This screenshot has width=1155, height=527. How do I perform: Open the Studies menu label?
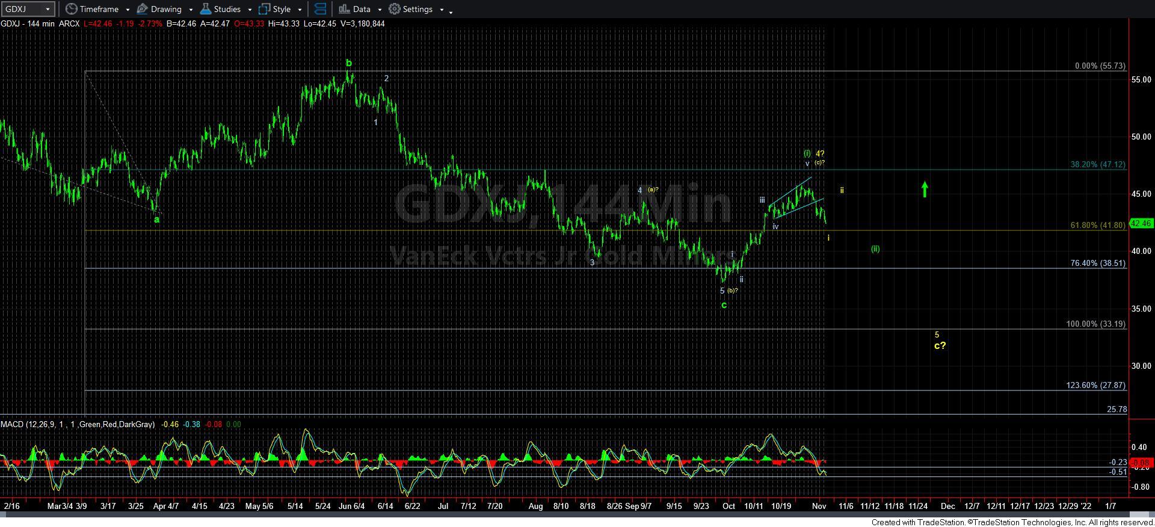point(227,9)
